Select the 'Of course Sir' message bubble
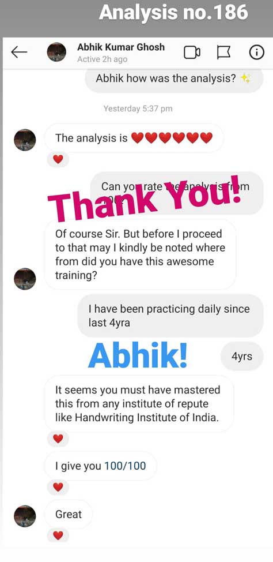The width and height of the screenshot is (273, 562). (140, 254)
